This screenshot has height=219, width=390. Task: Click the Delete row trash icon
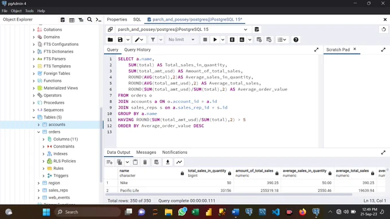145,162
